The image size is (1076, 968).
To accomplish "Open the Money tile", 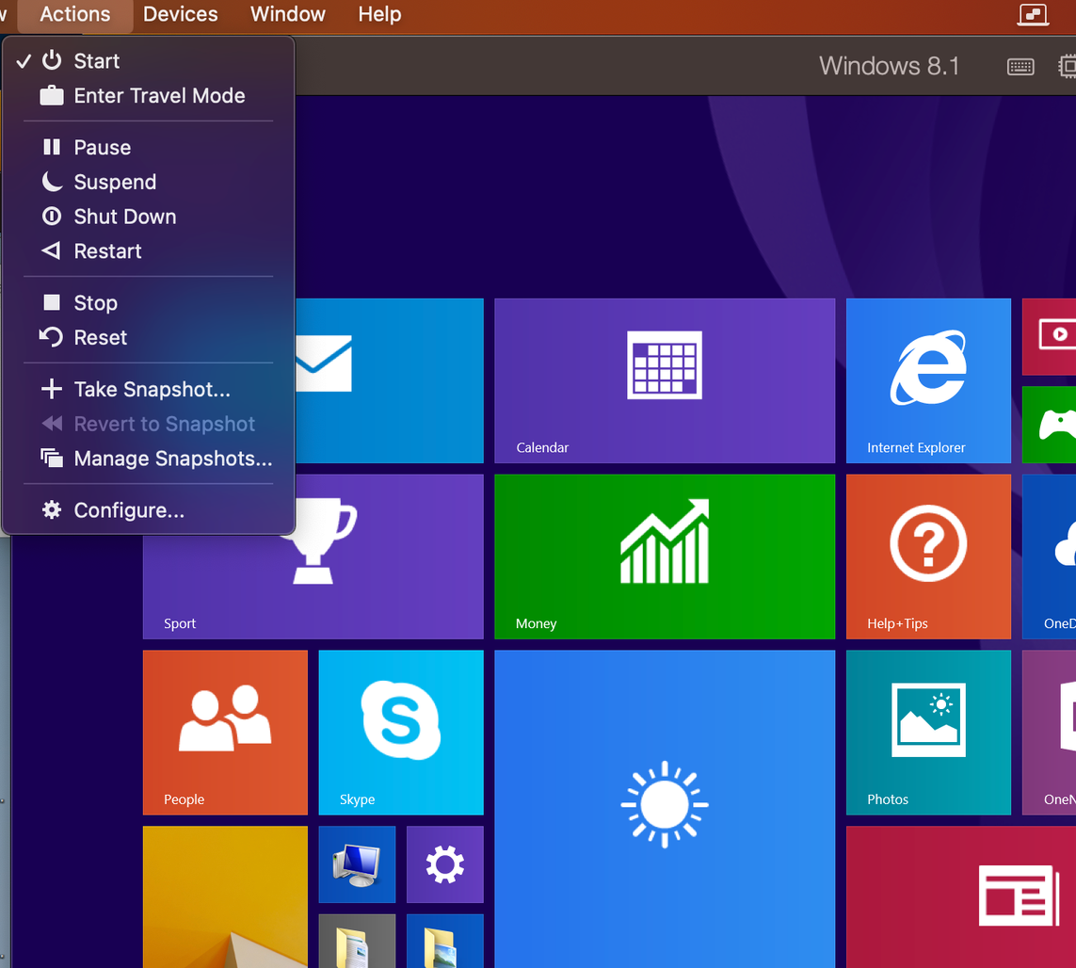I will 665,557.
